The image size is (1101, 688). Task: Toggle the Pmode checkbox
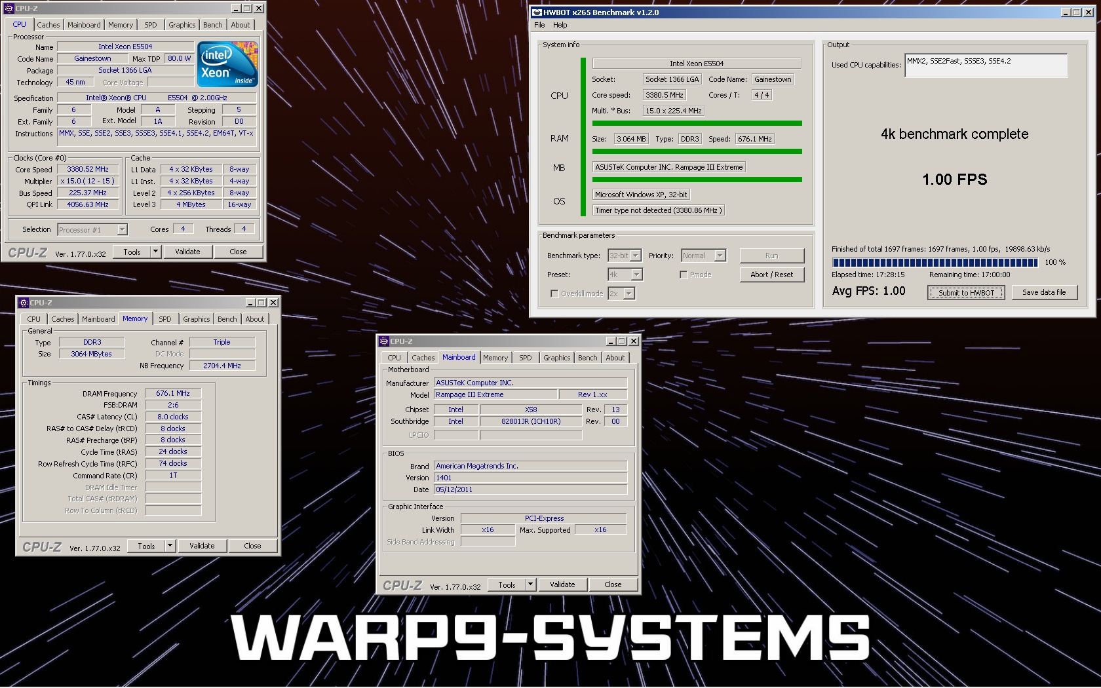point(684,275)
